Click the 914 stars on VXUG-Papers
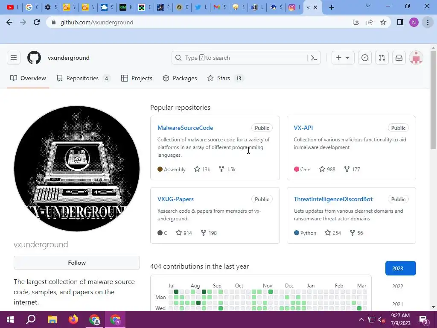The width and height of the screenshot is (437, 328). pos(184,233)
